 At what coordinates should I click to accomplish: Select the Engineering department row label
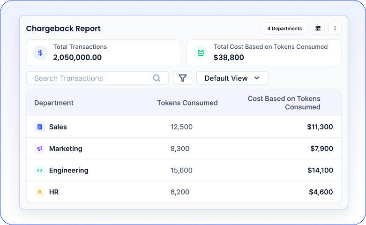click(x=68, y=170)
